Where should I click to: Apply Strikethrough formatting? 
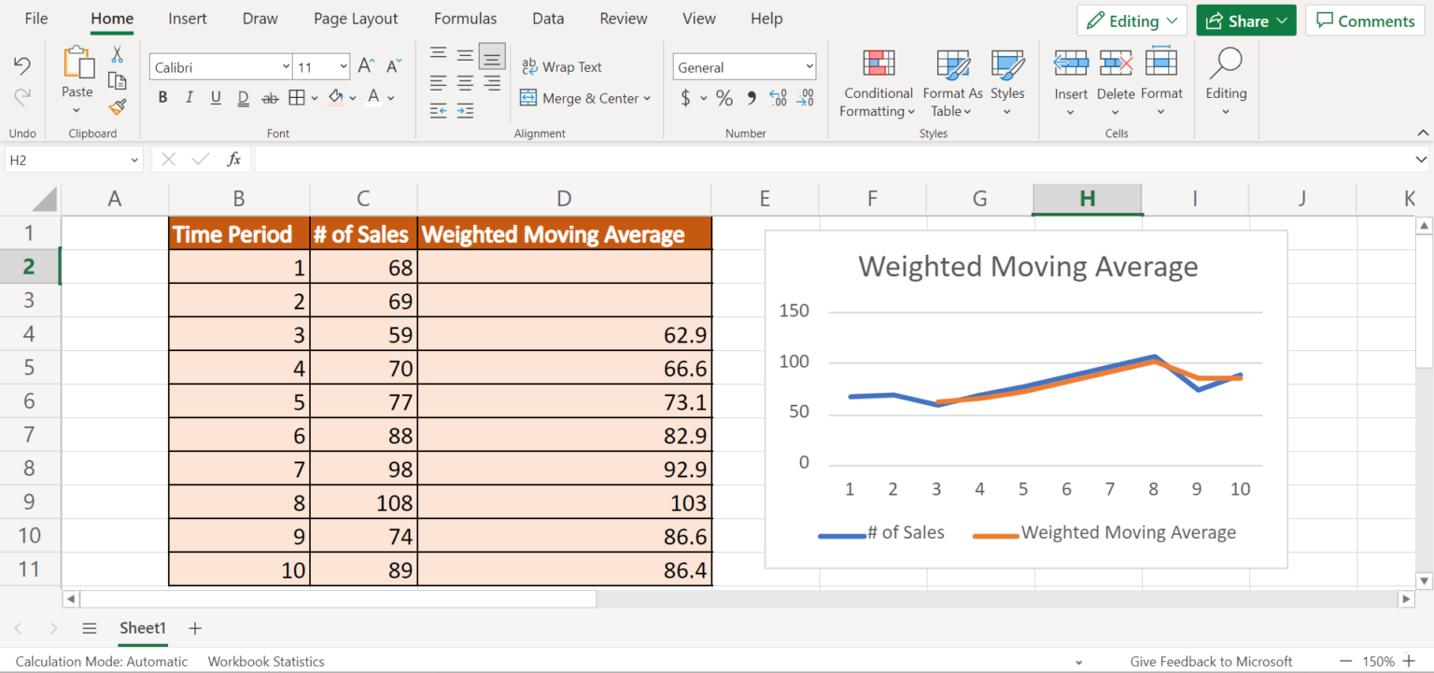[269, 97]
